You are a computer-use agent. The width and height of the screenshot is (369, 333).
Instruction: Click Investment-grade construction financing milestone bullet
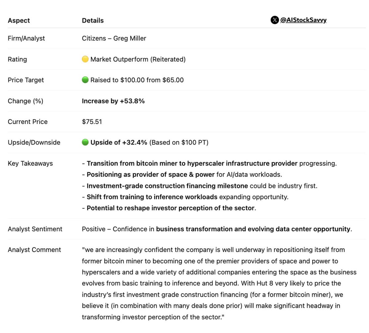pyautogui.click(x=167, y=186)
